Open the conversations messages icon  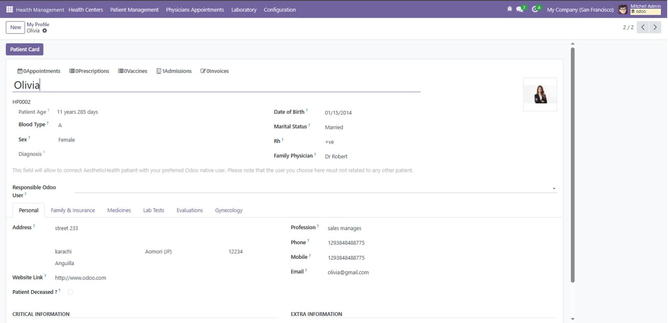[521, 9]
